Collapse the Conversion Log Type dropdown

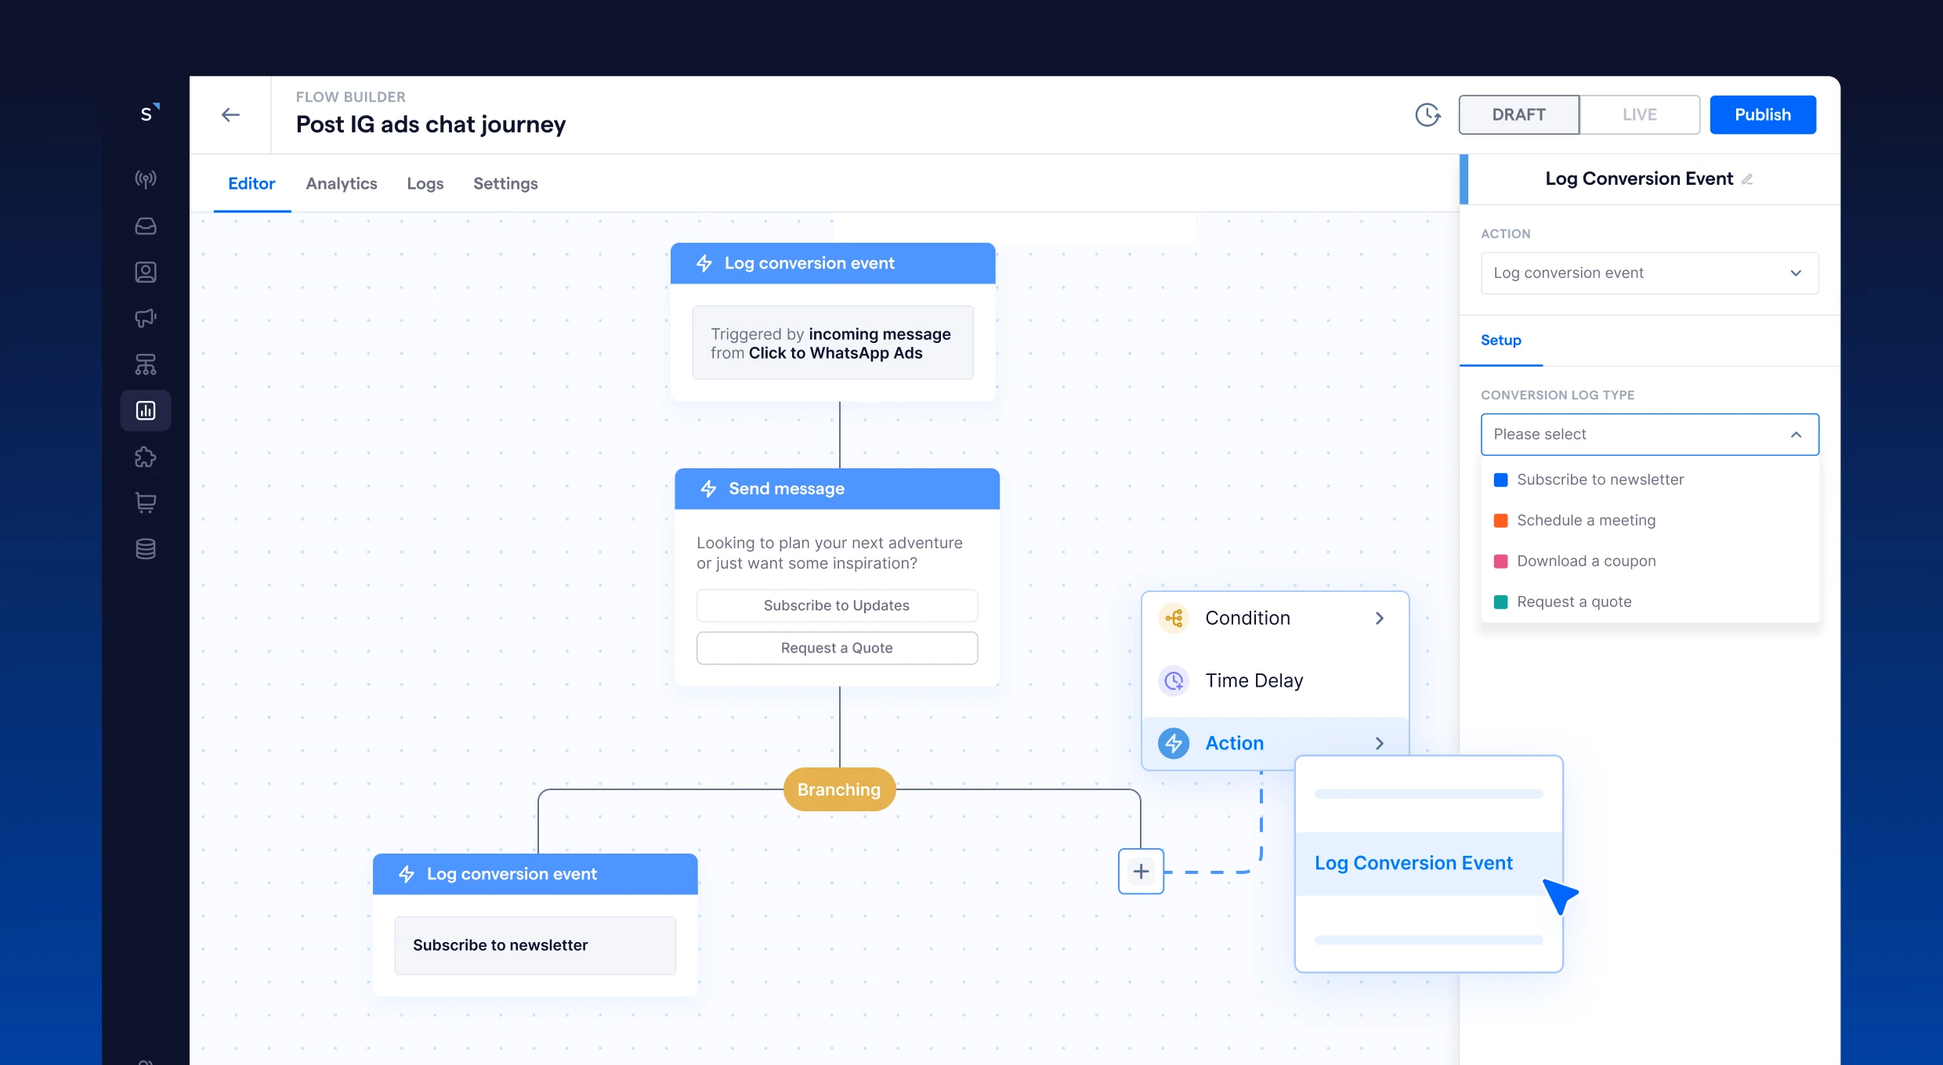click(x=1796, y=435)
